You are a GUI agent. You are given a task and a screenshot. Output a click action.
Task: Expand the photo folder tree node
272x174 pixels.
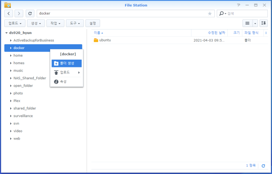pyautogui.click(x=11, y=93)
